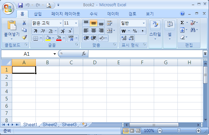209x135 pixels.
Task: Redo the last action
Action: [x=38, y=5]
